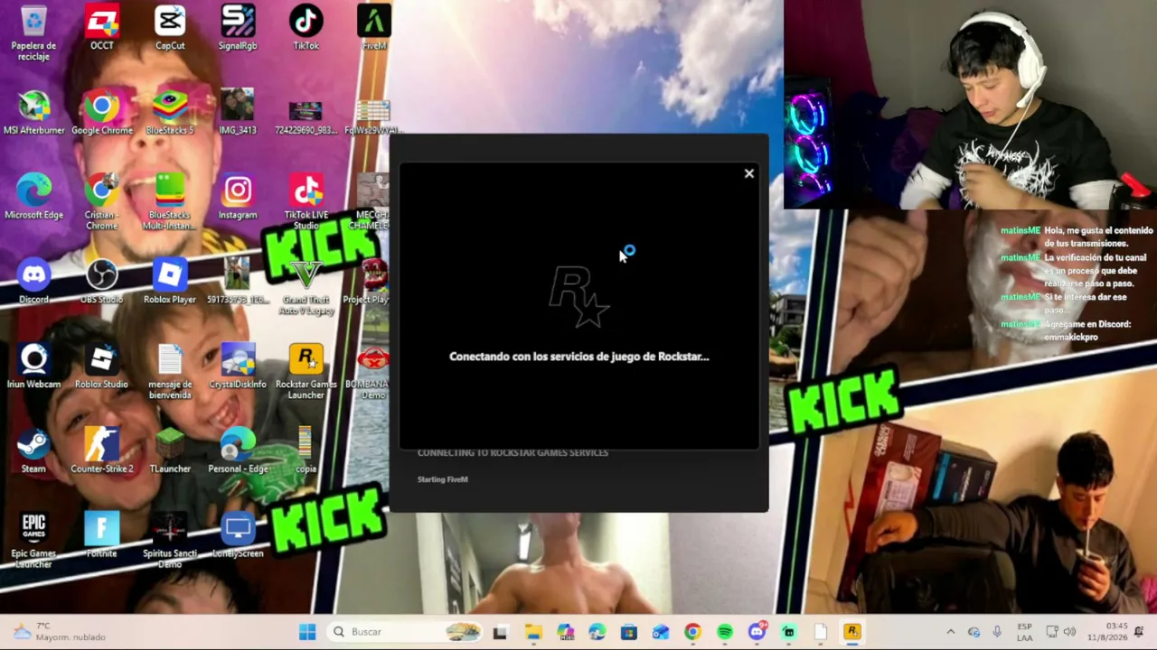Select the Epic Games Launcher desktop icon
The image size is (1157, 650).
[x=33, y=541]
